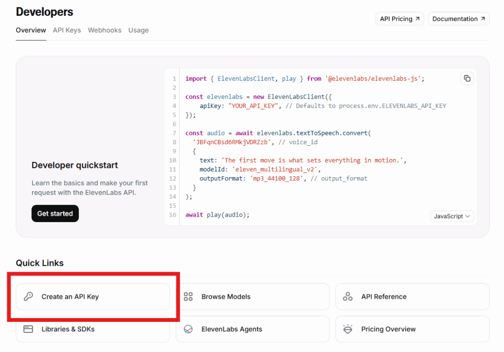
Task: Click the "YOUR_API_KEY" string in the code
Action: [253, 106]
